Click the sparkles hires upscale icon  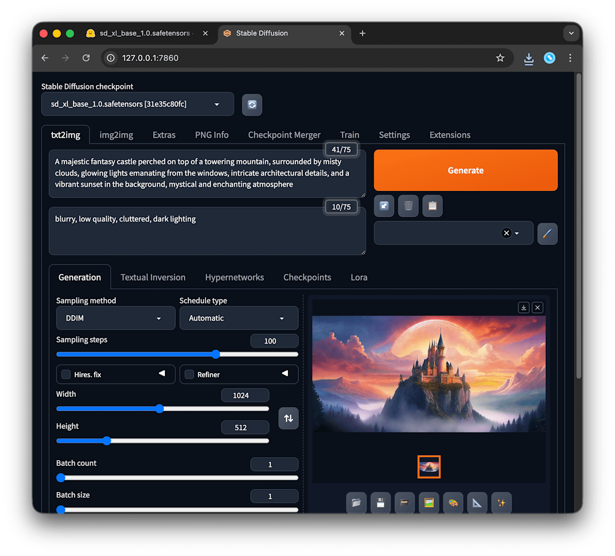pyautogui.click(x=501, y=503)
